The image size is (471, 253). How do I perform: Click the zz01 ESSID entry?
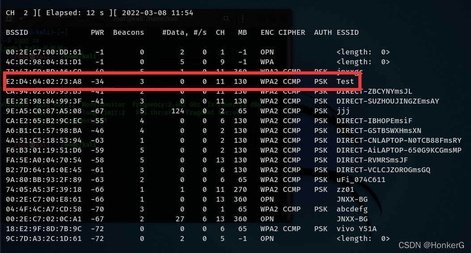[x=345, y=190]
